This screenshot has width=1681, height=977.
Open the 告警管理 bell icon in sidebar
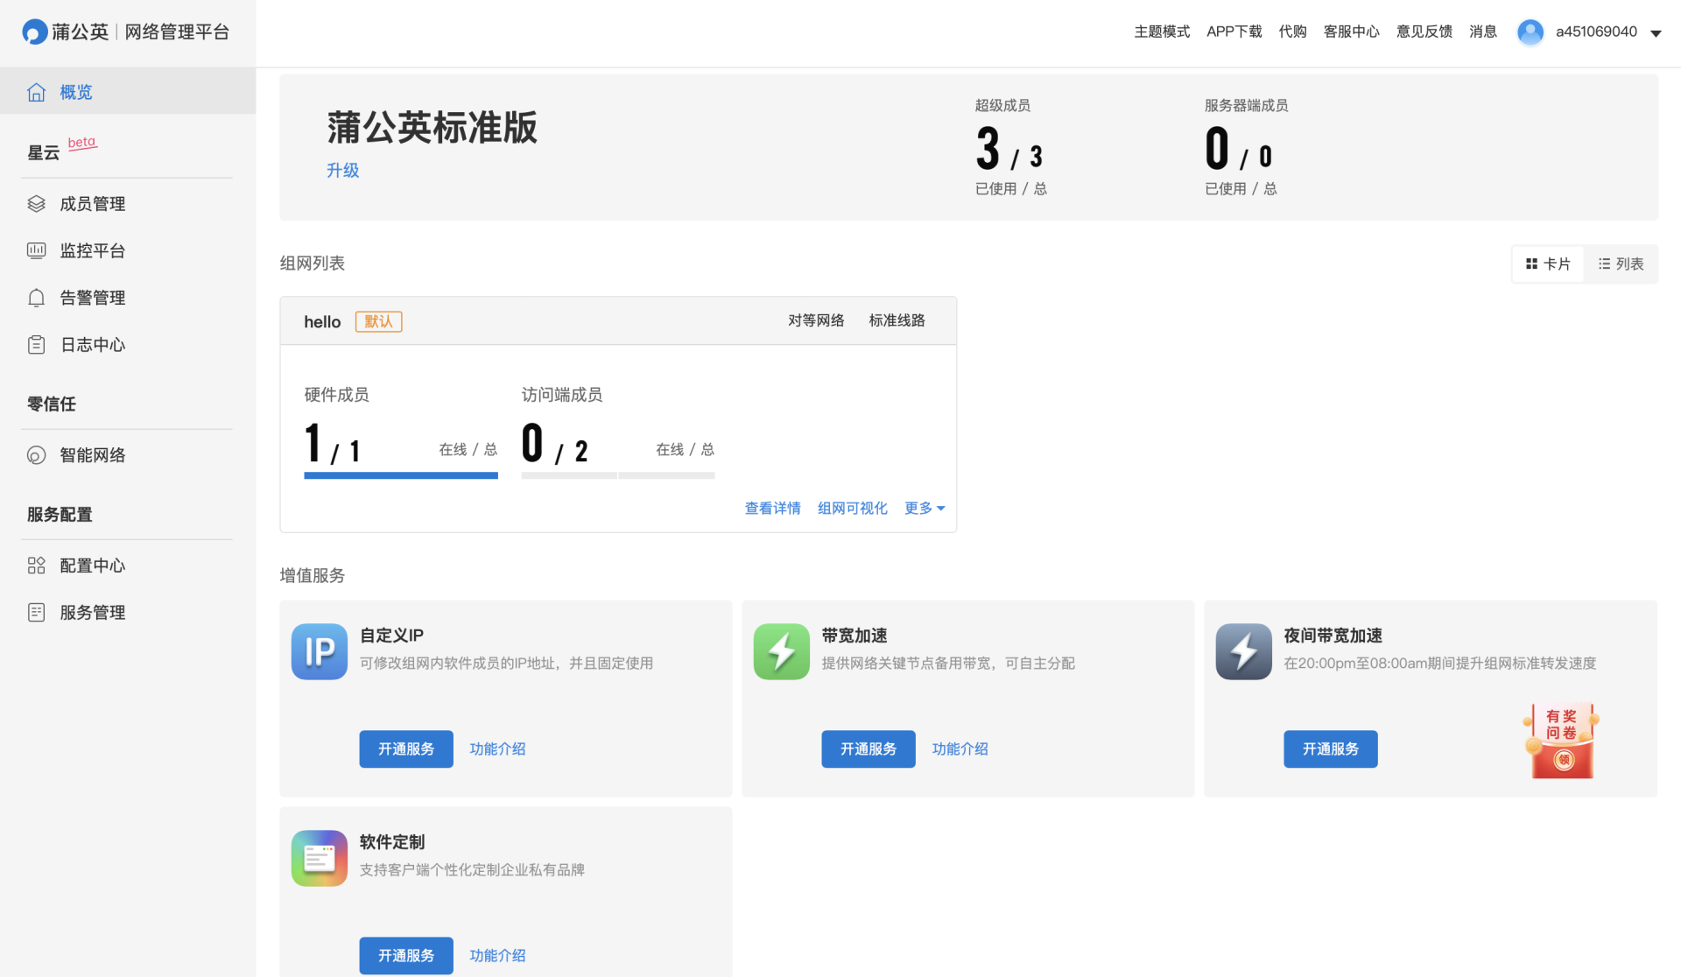click(x=36, y=298)
